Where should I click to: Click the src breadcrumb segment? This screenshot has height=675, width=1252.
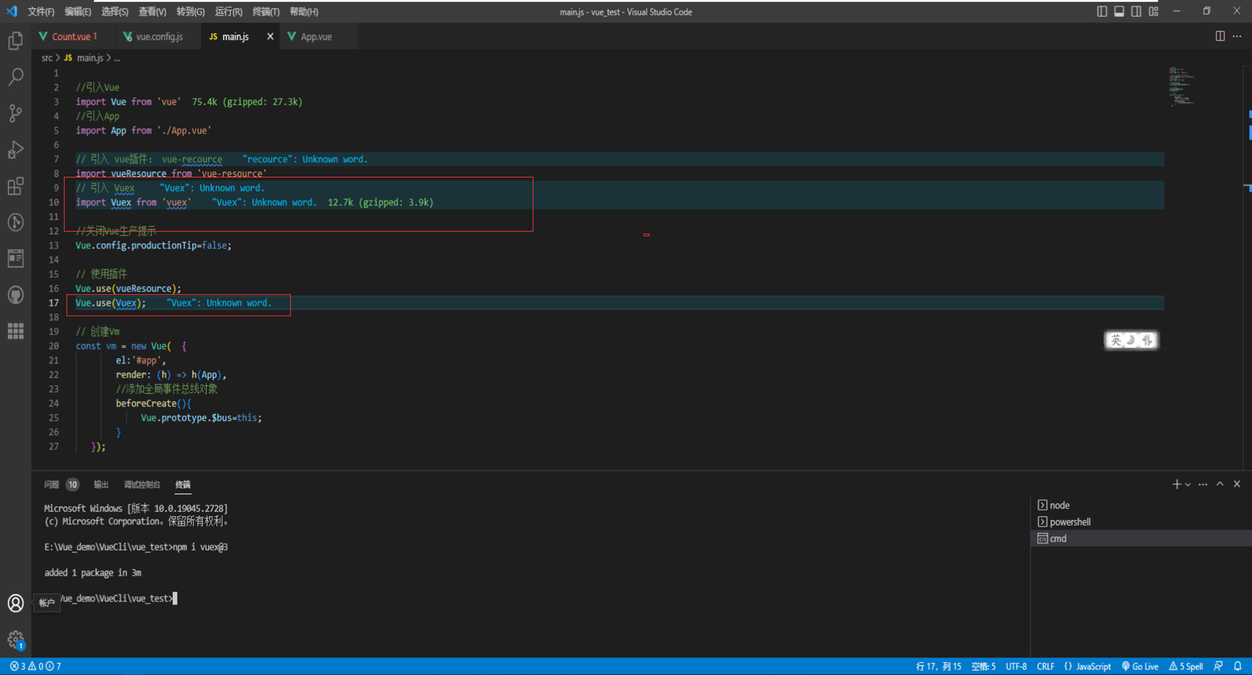point(47,58)
